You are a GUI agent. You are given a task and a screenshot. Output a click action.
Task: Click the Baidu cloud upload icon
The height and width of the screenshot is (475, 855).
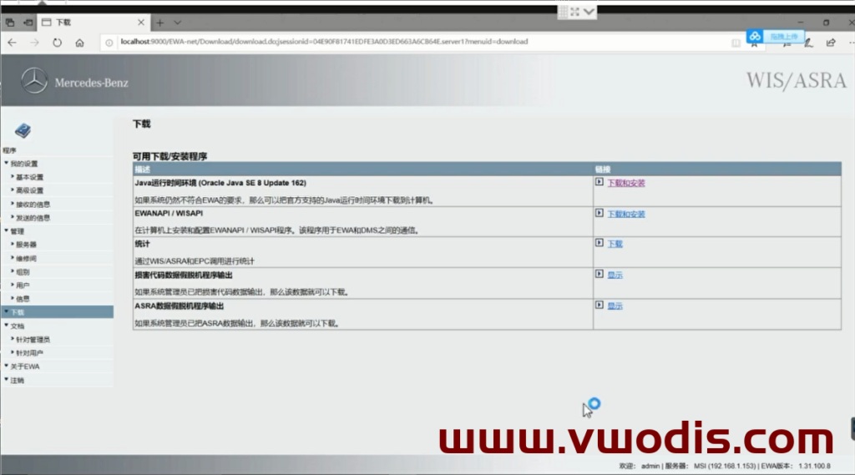tap(755, 36)
